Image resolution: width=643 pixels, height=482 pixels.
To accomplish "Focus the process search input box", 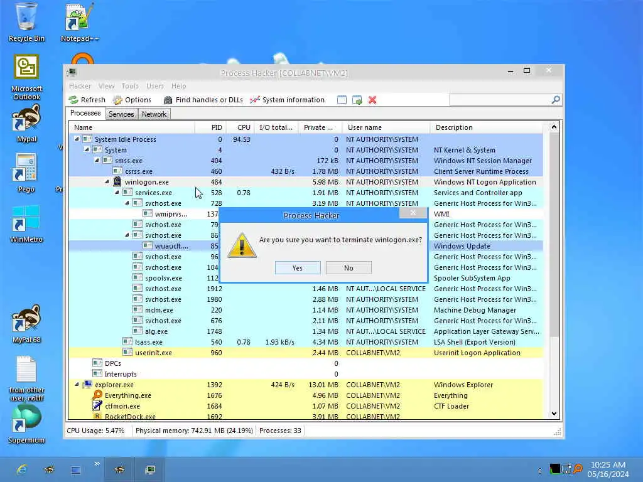I will (500, 100).
